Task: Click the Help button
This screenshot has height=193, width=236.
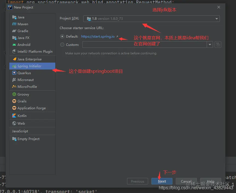Action: coord(211,181)
